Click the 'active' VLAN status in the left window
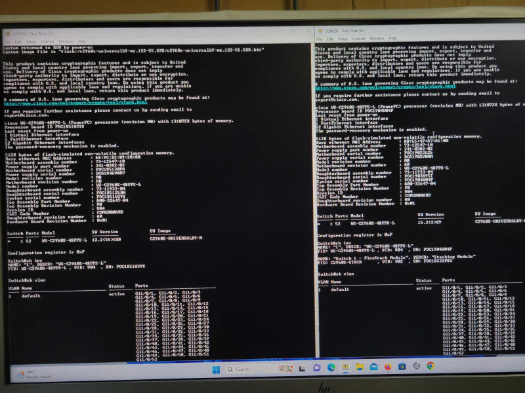Screen dimensions: 525x393 [x=117, y=294]
